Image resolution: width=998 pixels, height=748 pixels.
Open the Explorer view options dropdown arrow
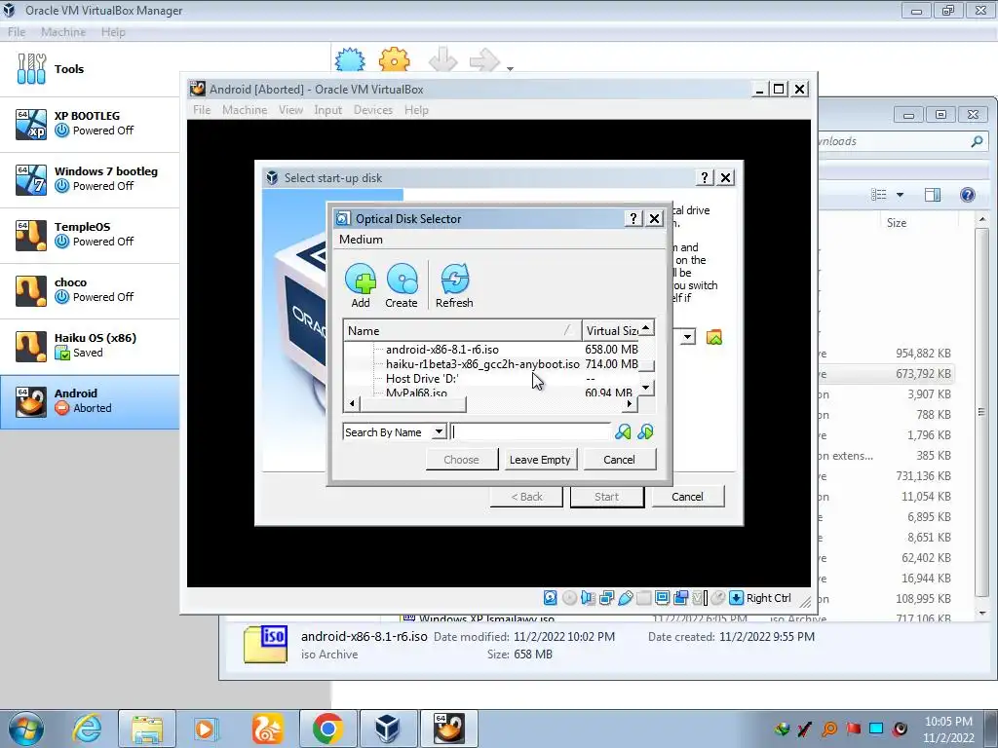click(x=900, y=195)
